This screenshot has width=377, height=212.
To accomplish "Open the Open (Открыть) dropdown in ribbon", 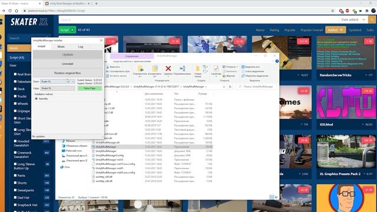I will click(230, 67).
